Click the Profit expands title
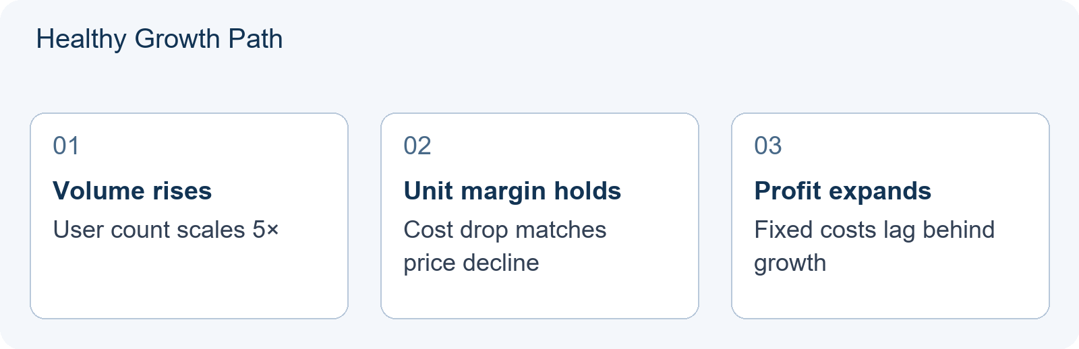This screenshot has width=1079, height=349. click(843, 191)
